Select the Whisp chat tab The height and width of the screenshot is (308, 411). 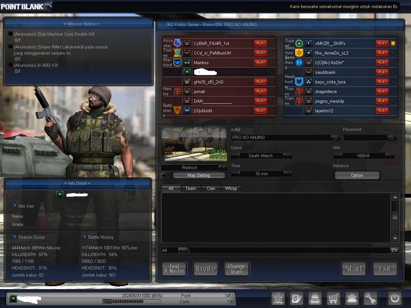point(231,188)
